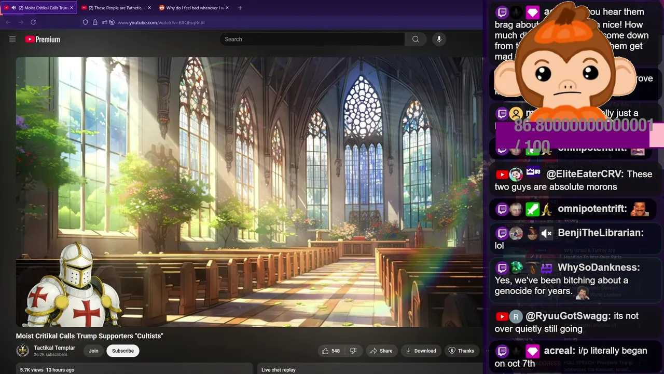The width and height of the screenshot is (664, 374).
Task: Dislike the video with thumbs down
Action: (x=353, y=351)
